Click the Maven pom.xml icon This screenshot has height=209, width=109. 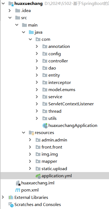coord(18,190)
